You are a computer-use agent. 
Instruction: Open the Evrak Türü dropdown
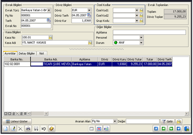point(49,10)
